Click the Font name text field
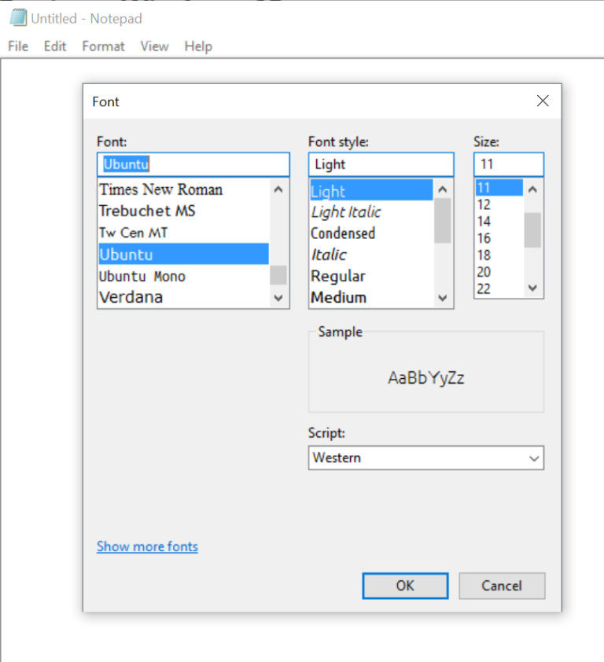The width and height of the screenshot is (604, 662). 193,164
